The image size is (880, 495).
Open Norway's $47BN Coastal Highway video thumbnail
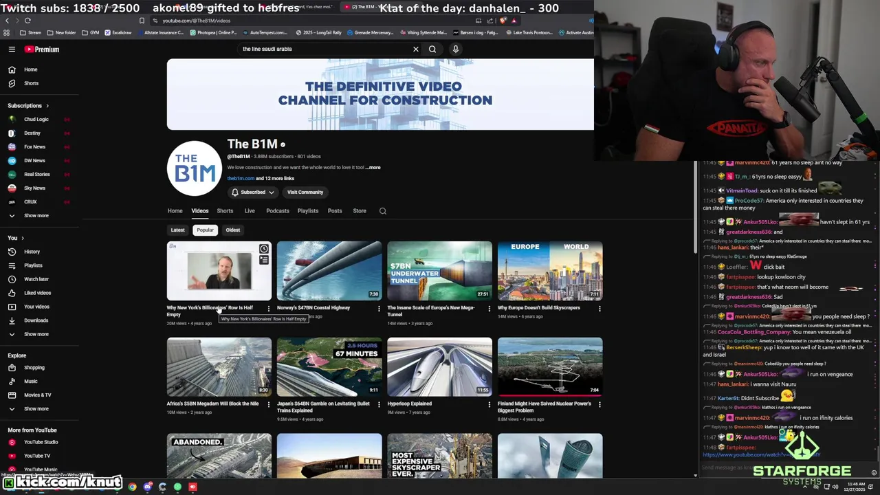pos(329,271)
